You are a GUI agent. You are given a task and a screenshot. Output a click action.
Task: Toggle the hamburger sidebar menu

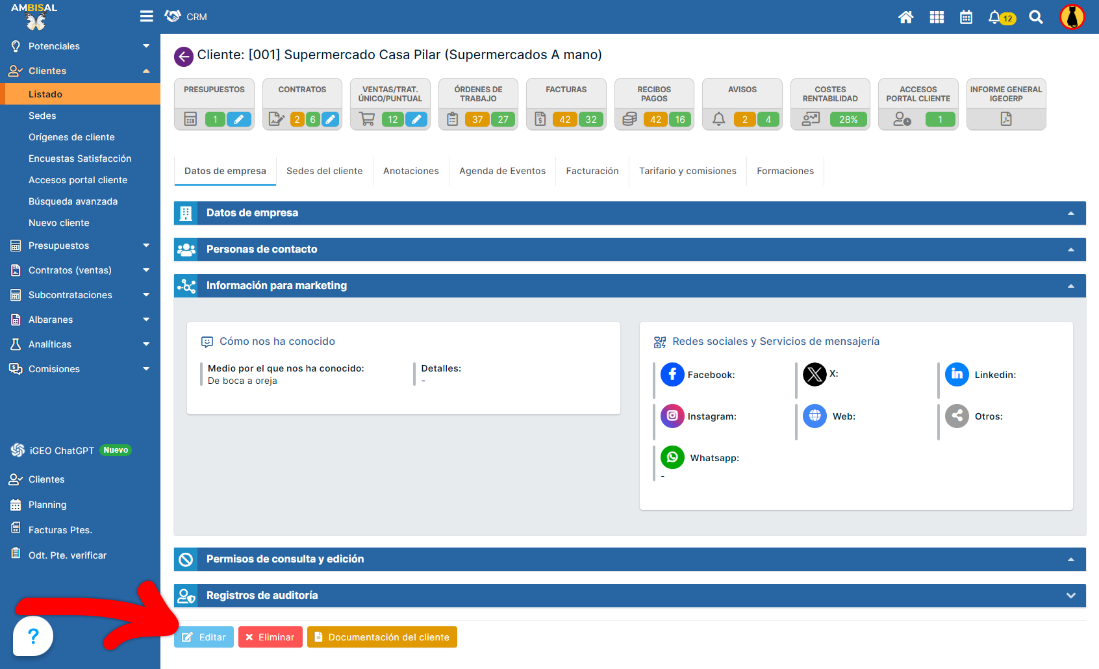pyautogui.click(x=147, y=16)
